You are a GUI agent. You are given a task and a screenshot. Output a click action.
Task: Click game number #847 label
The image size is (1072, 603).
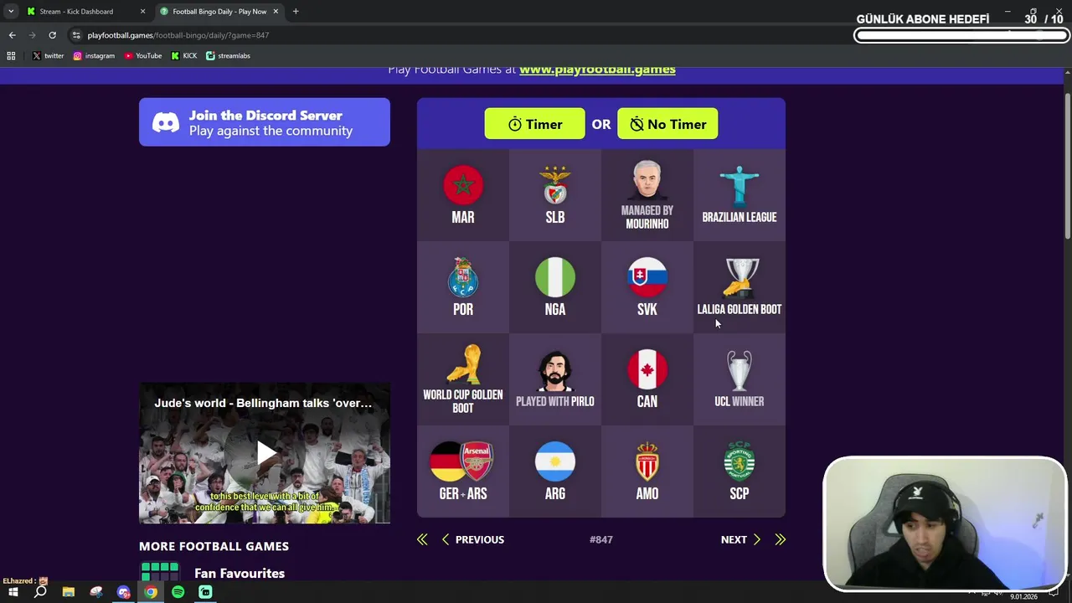click(x=601, y=539)
